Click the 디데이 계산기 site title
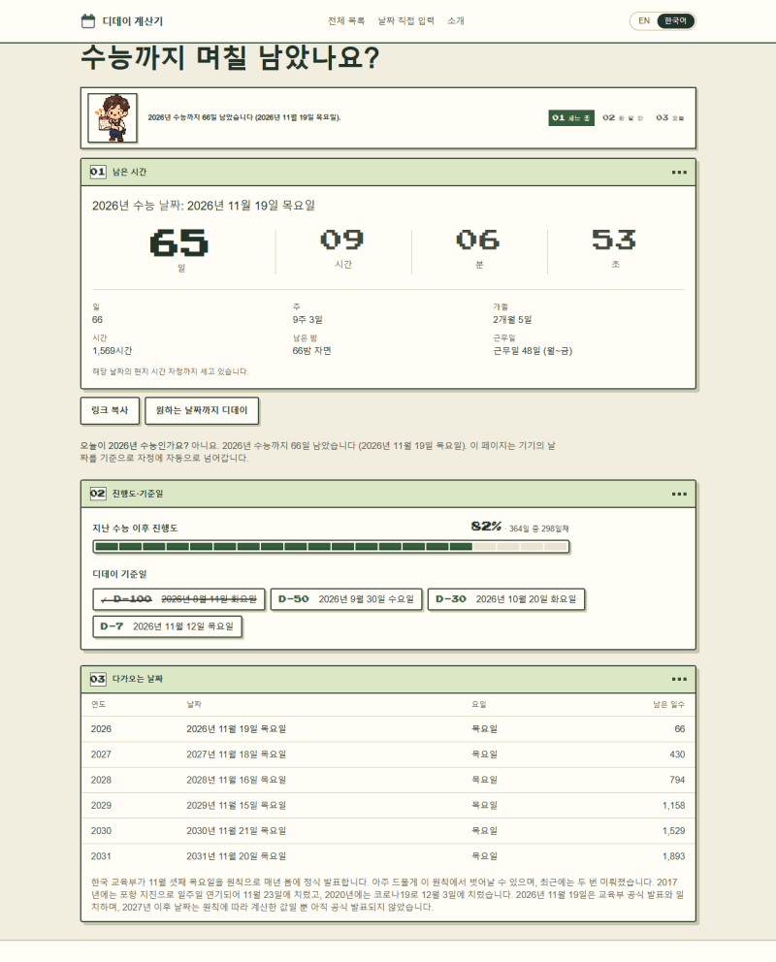The width and height of the screenshot is (776, 962). coord(133,21)
